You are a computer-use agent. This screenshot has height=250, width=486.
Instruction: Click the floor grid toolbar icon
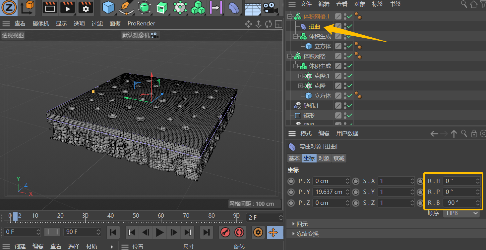[252, 8]
